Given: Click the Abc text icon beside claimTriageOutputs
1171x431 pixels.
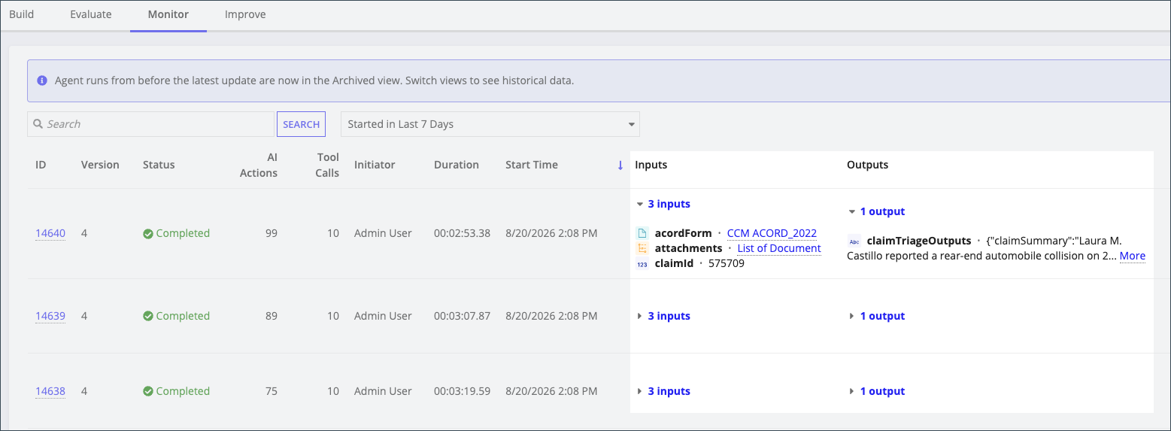Looking at the screenshot, I should point(854,241).
